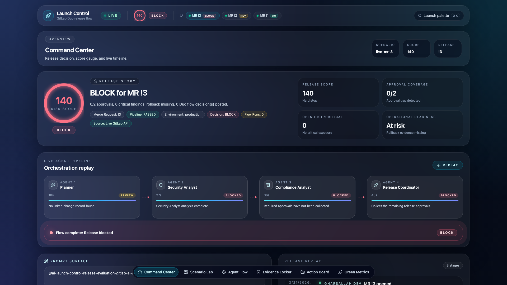Screen dimensions: 507x285
Task: Select the MR !2 REV selector chip
Action: (236, 16)
